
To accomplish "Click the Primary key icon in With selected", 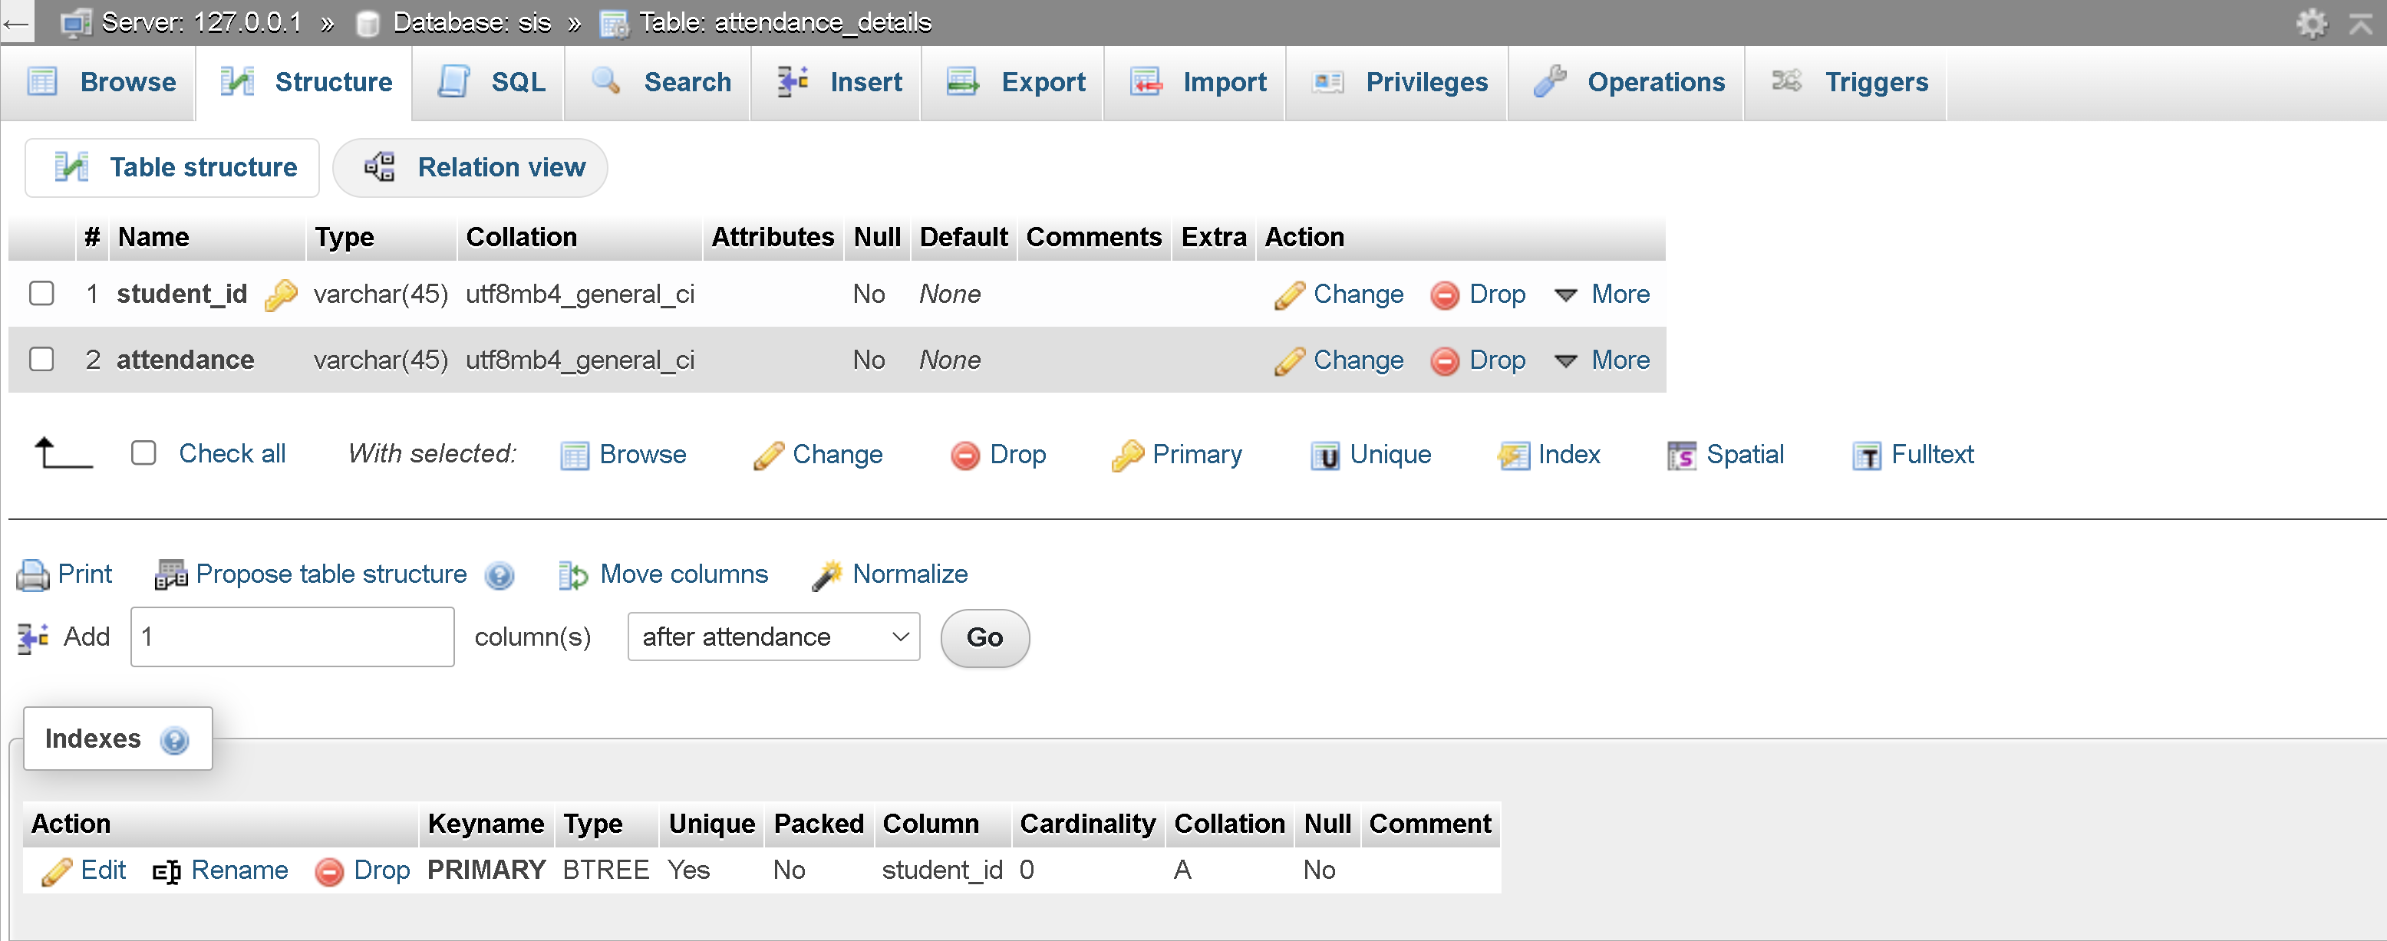I will (x=1128, y=456).
